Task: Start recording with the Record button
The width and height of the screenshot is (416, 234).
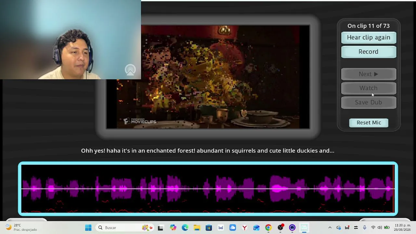Action: click(369, 52)
